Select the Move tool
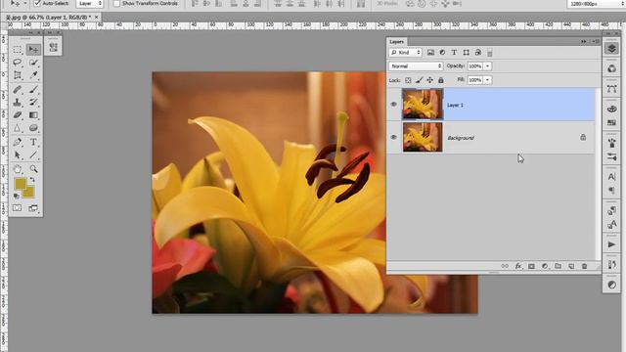 click(x=33, y=50)
